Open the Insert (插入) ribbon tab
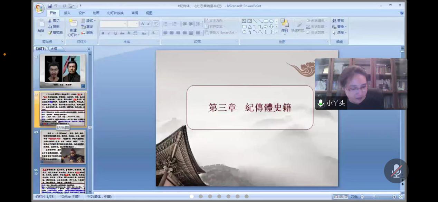The height and width of the screenshot is (202, 438). pyautogui.click(x=67, y=13)
